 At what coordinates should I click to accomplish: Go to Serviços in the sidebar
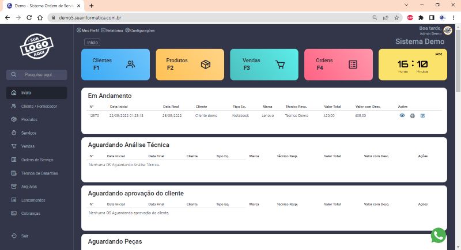click(x=29, y=133)
